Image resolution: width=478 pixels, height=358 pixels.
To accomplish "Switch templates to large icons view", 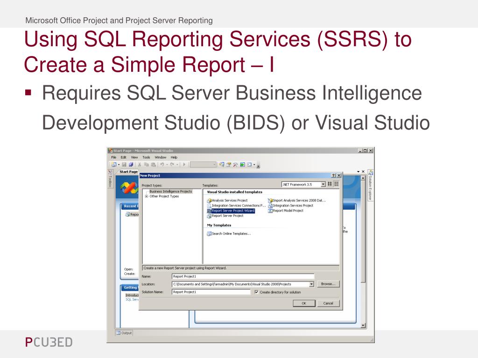I will pyautogui.click(x=330, y=184).
